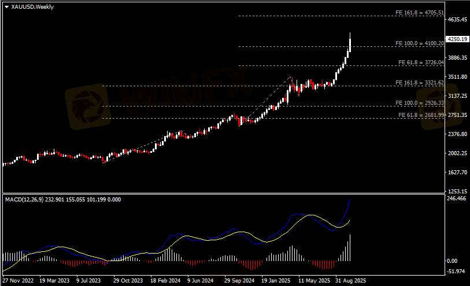Click the latest tall white weekly candle
Screen dimensions: 470x286
click(350, 45)
